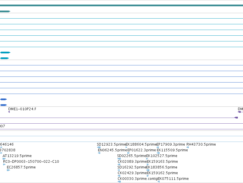Click the short teal arrow feature near top
Image resolution: width=243 pixels, height=183 pixels.
(x=5, y=11)
